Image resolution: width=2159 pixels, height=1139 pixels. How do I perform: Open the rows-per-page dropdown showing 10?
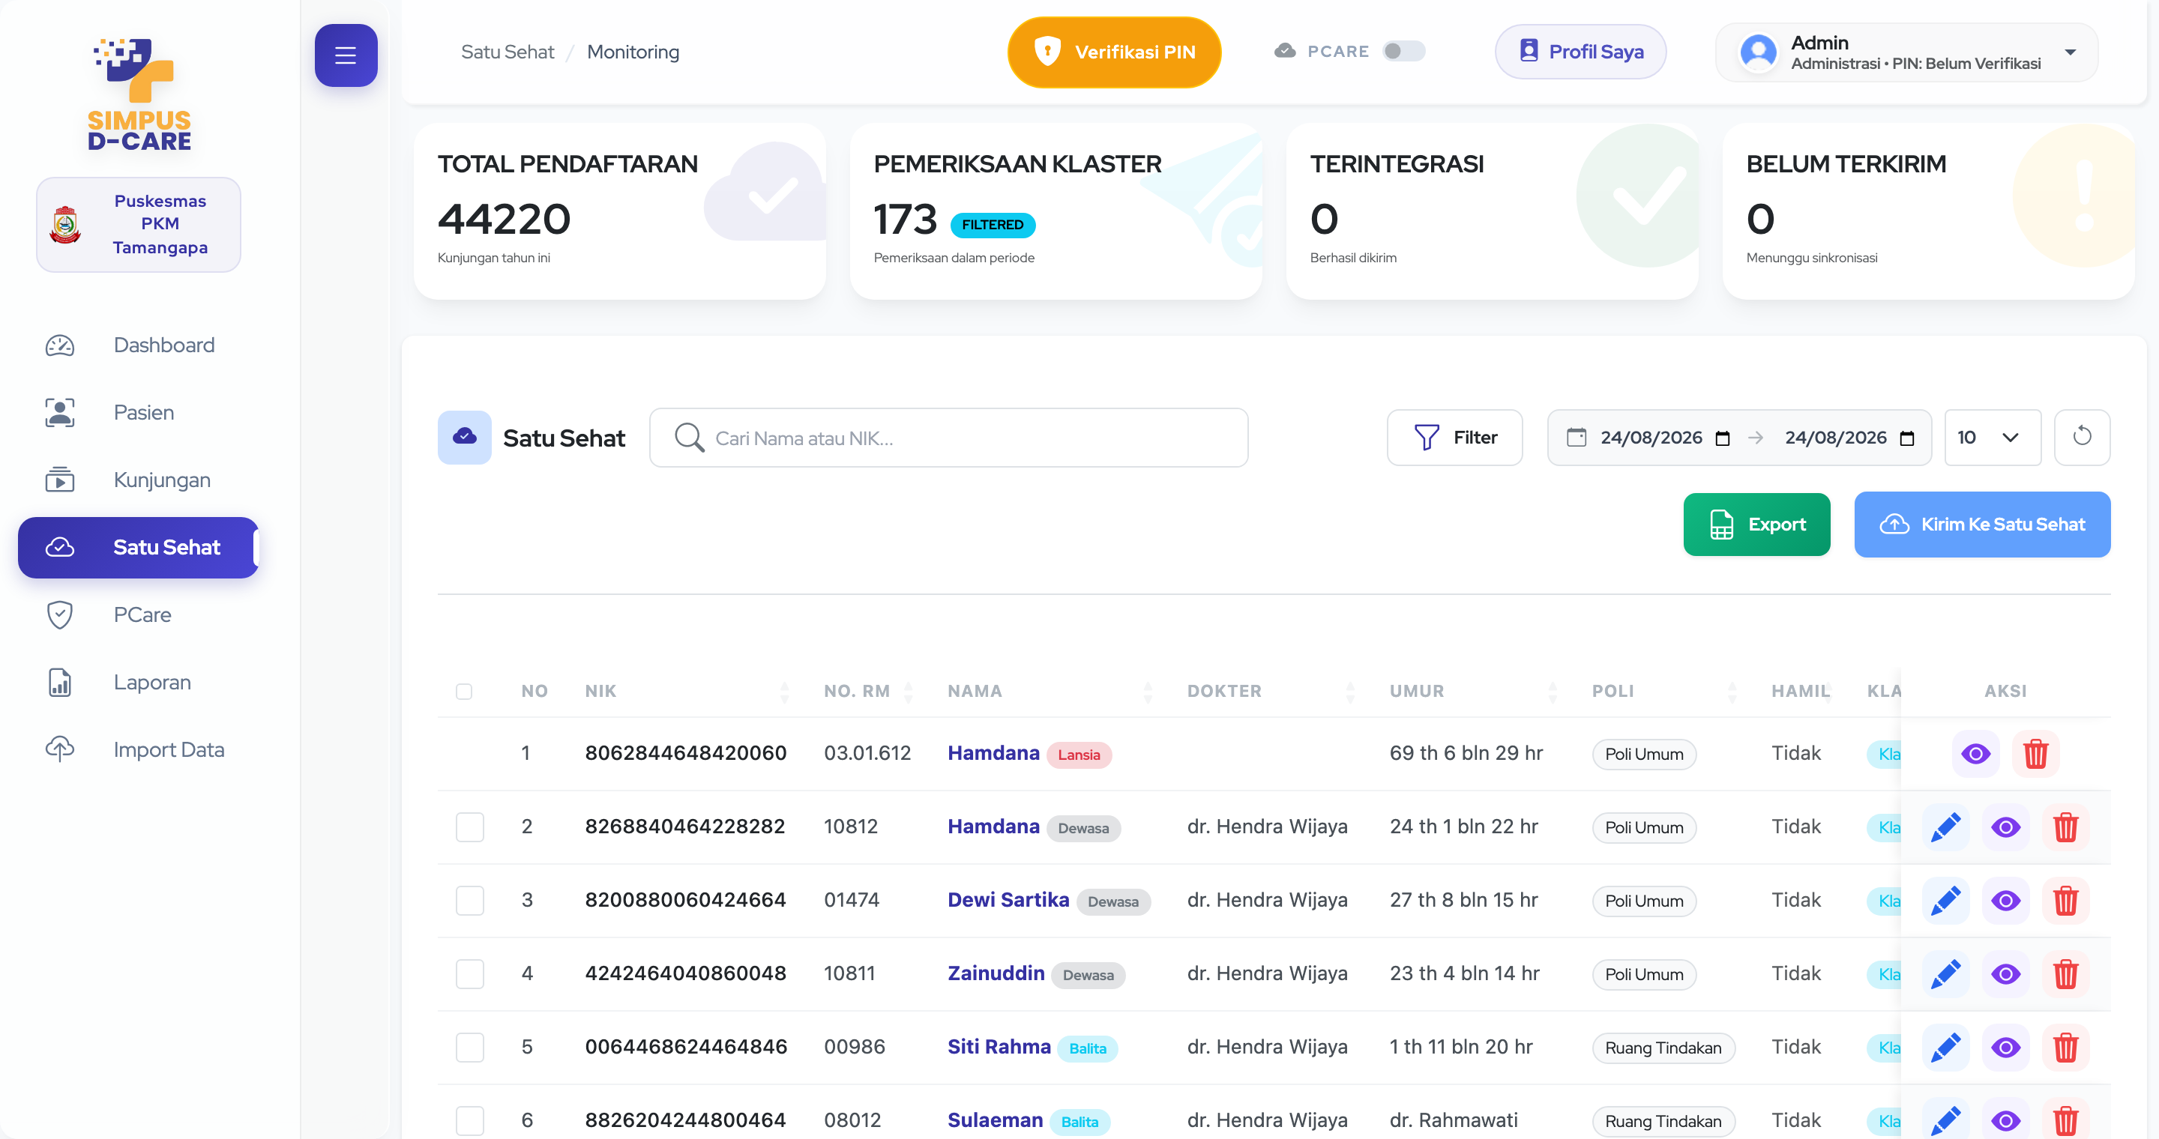coord(1993,437)
